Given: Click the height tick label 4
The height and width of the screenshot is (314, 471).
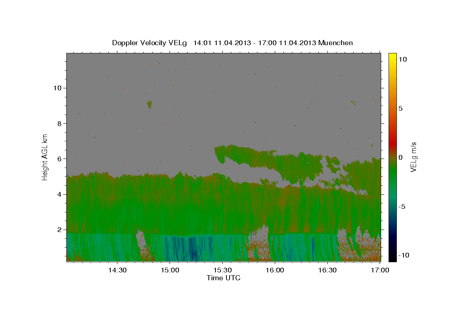Looking at the screenshot, I should [x=59, y=194].
